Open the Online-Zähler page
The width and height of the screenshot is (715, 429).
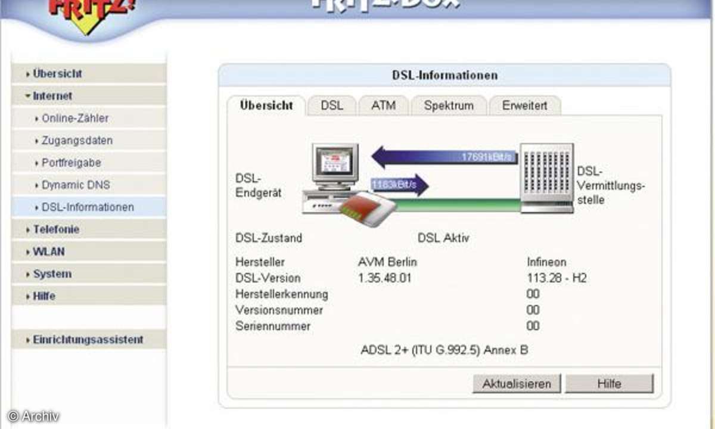pyautogui.click(x=89, y=119)
